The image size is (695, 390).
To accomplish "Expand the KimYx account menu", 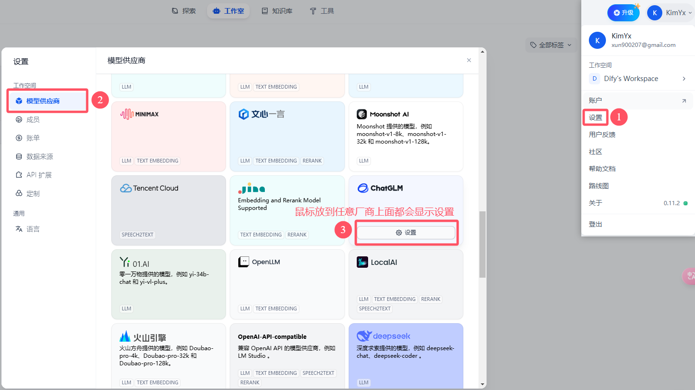I will pos(669,13).
